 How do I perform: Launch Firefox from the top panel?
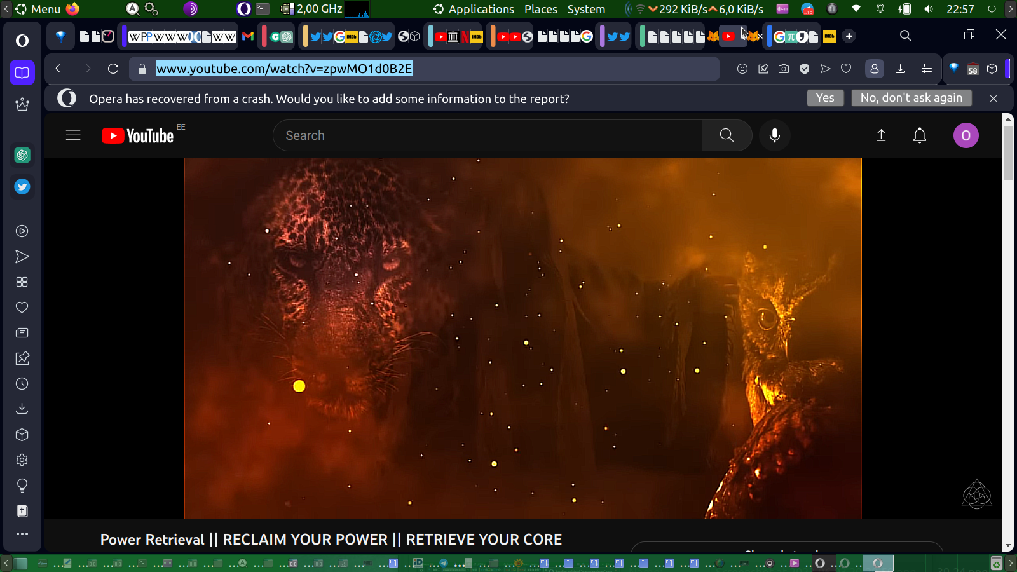tap(72, 9)
